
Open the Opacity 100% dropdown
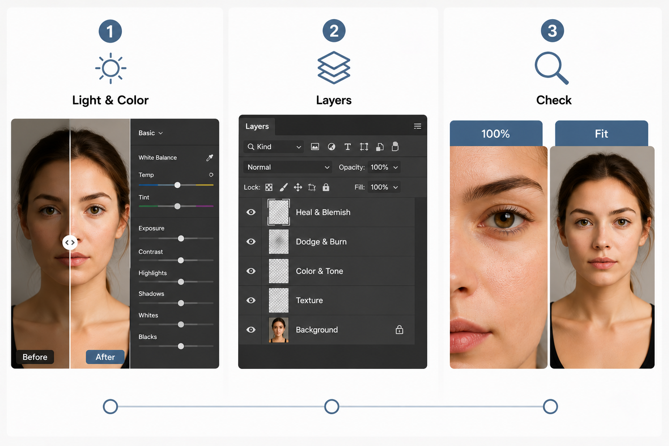coord(384,167)
